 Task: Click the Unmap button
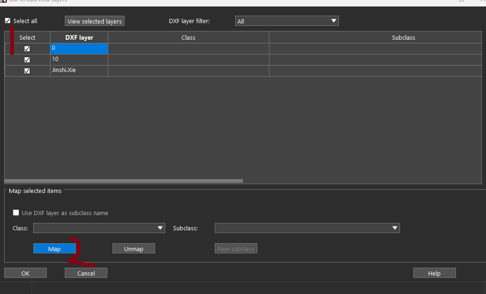pos(134,249)
